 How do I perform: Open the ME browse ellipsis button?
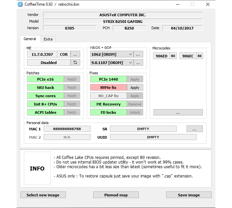[x=75, y=54]
